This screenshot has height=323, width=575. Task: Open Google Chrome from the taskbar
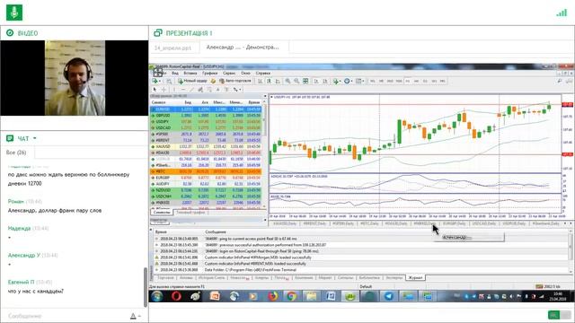(291, 296)
